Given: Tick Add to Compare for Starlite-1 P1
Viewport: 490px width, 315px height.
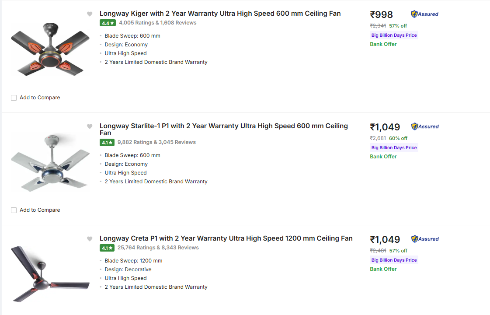Looking at the screenshot, I should (x=14, y=210).
